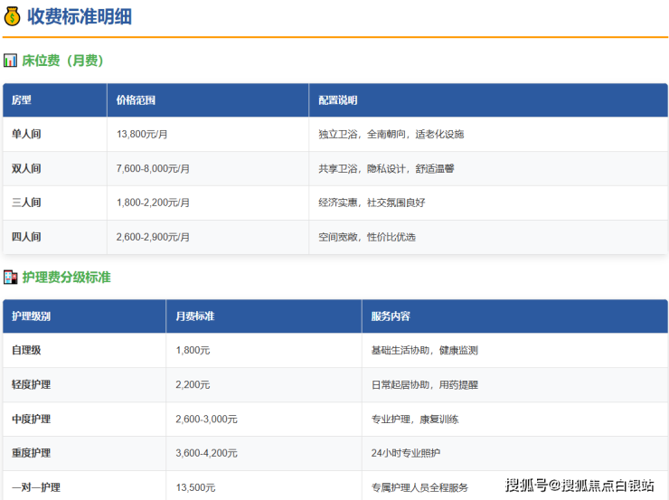Click the 房型 column header
This screenshot has width=669, height=500.
click(21, 100)
